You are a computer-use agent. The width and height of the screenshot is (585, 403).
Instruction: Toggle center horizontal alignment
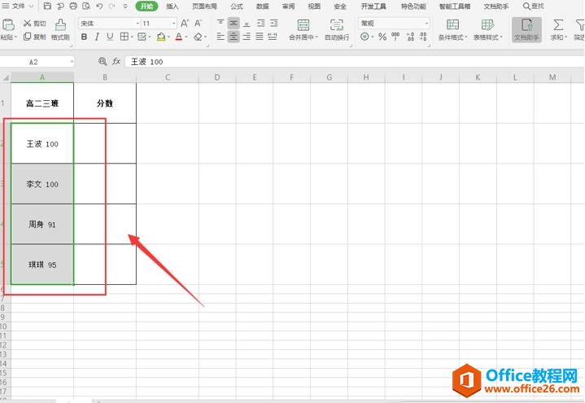pyautogui.click(x=234, y=37)
